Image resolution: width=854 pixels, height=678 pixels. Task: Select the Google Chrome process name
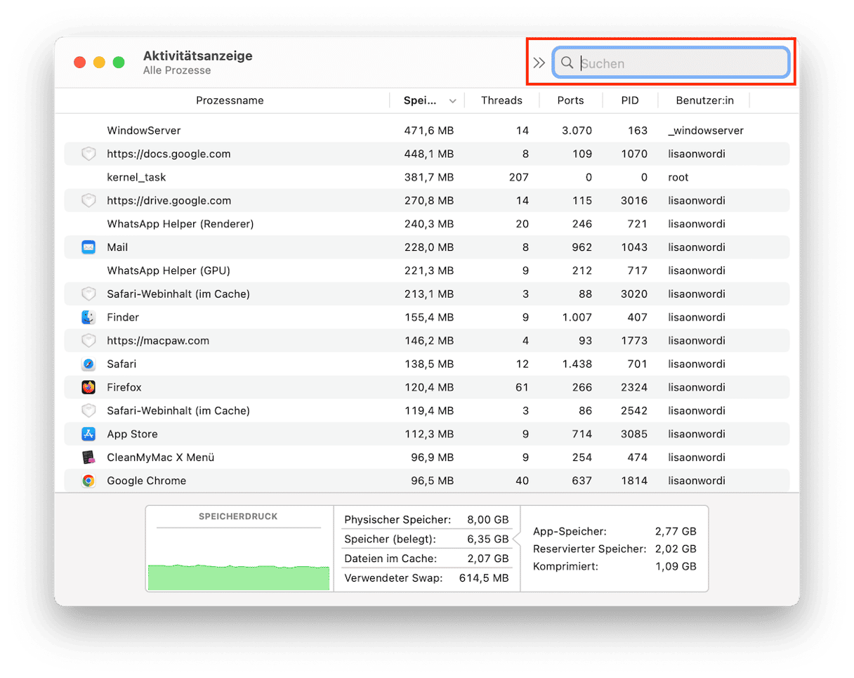coord(147,481)
